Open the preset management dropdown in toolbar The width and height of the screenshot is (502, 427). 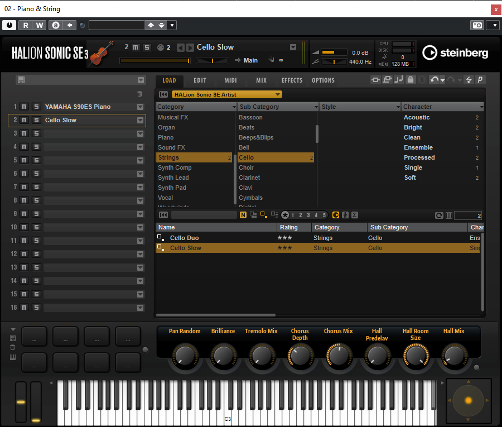point(172,25)
